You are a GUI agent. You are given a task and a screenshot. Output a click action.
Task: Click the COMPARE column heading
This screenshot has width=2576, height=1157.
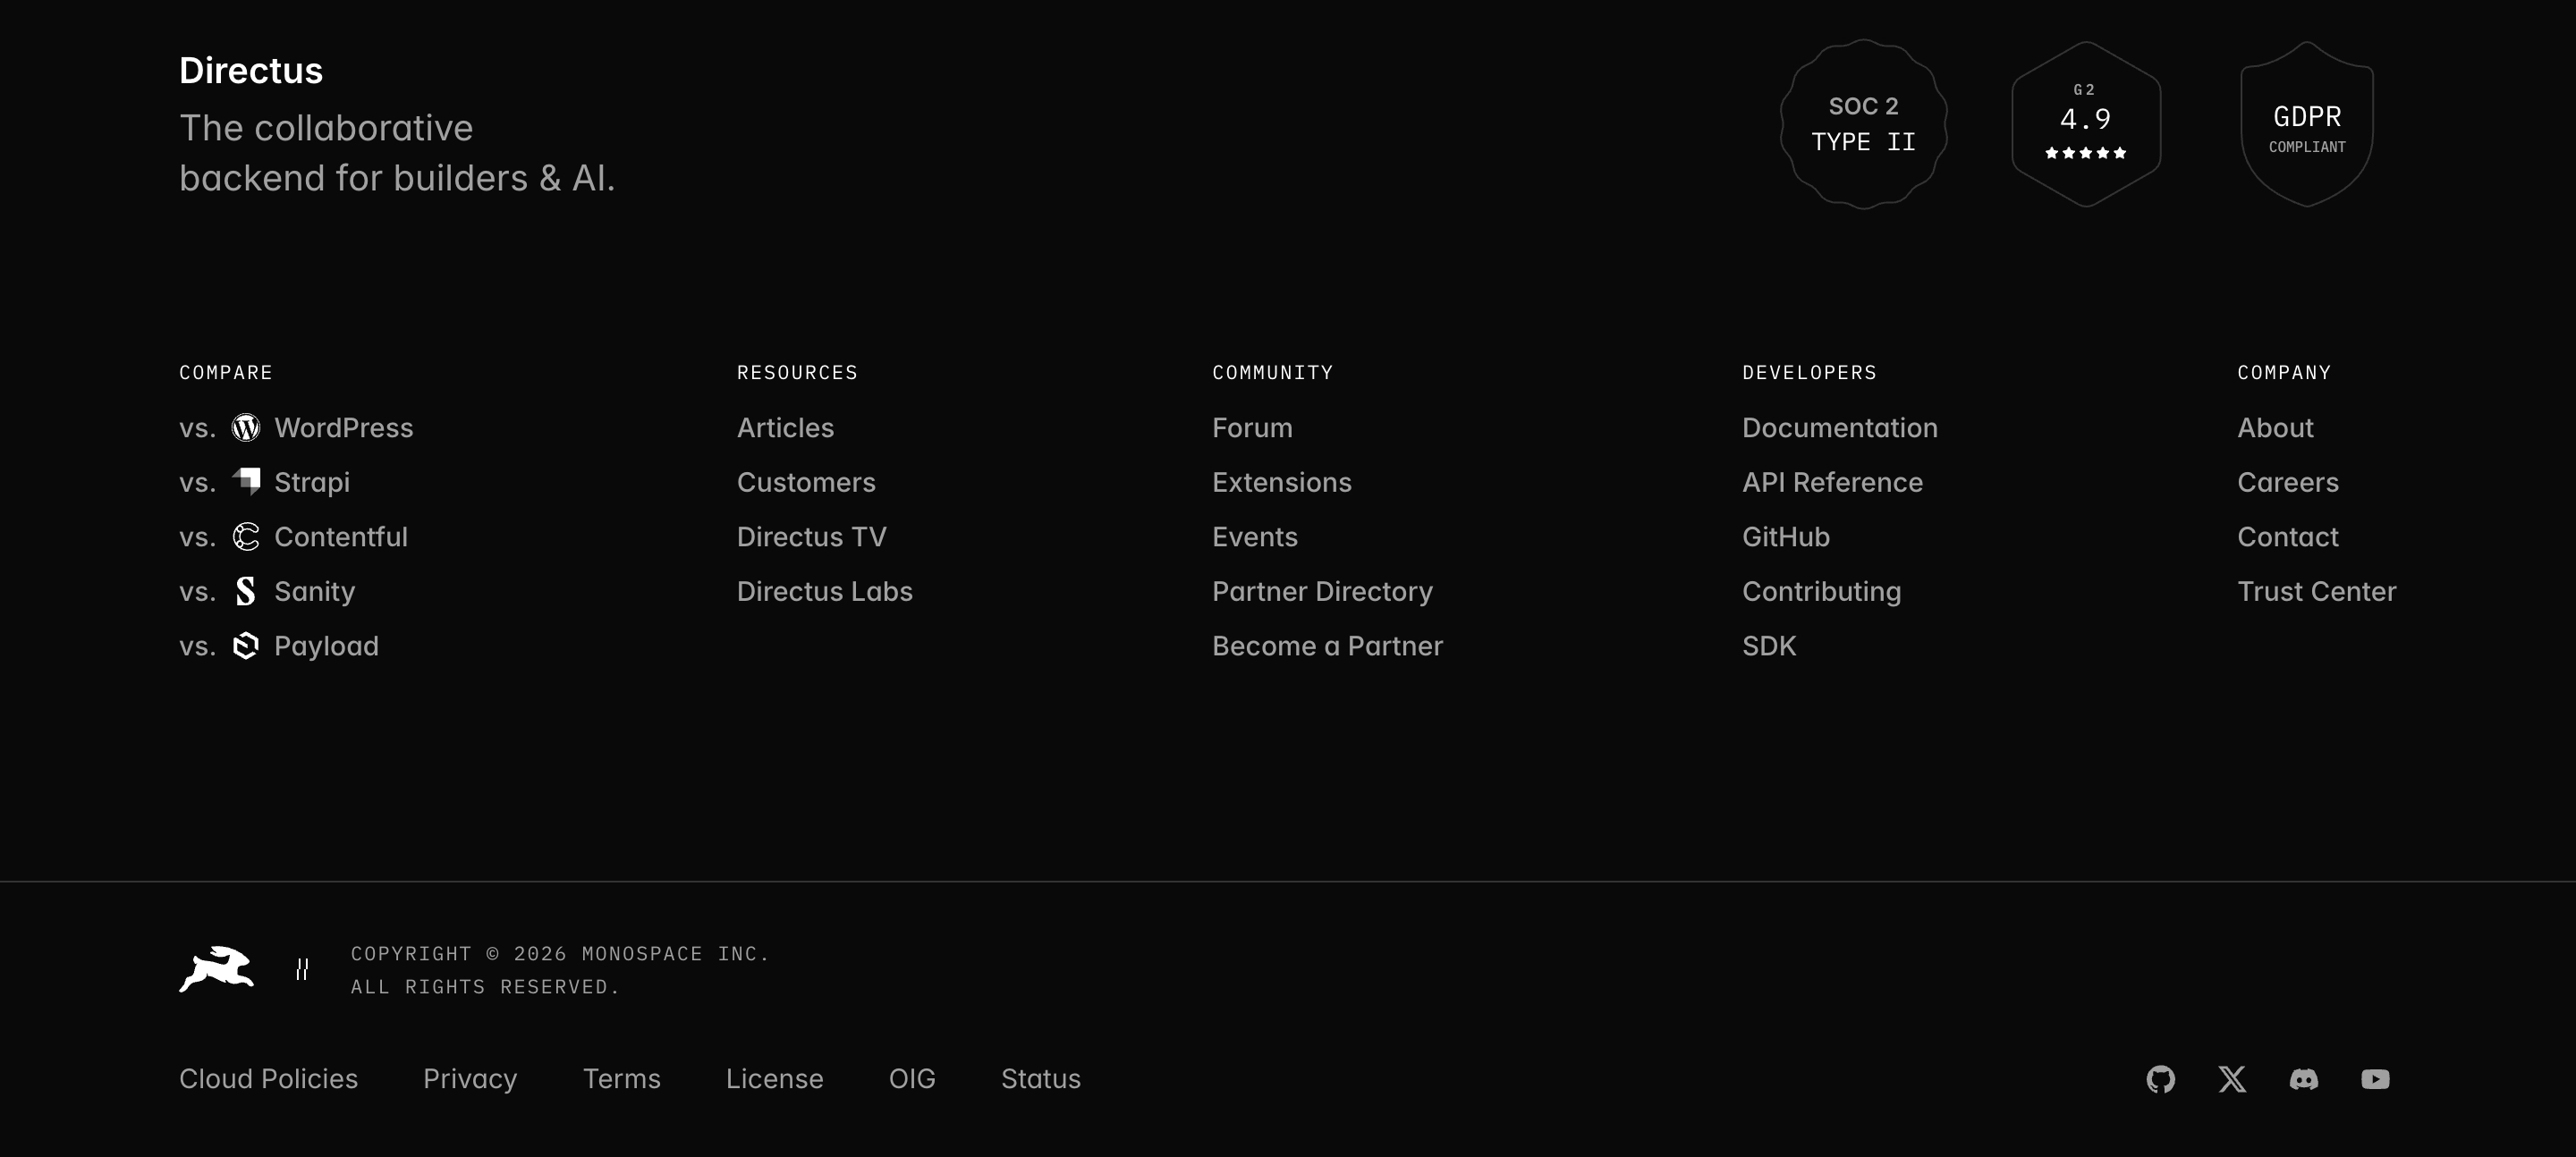(x=226, y=372)
